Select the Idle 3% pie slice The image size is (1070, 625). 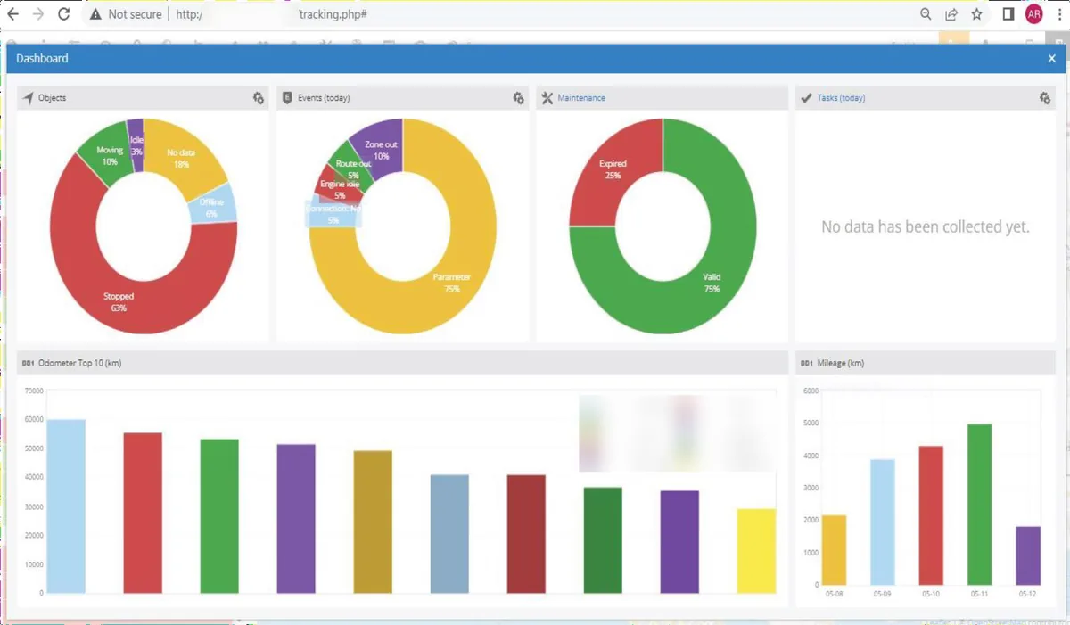136,144
